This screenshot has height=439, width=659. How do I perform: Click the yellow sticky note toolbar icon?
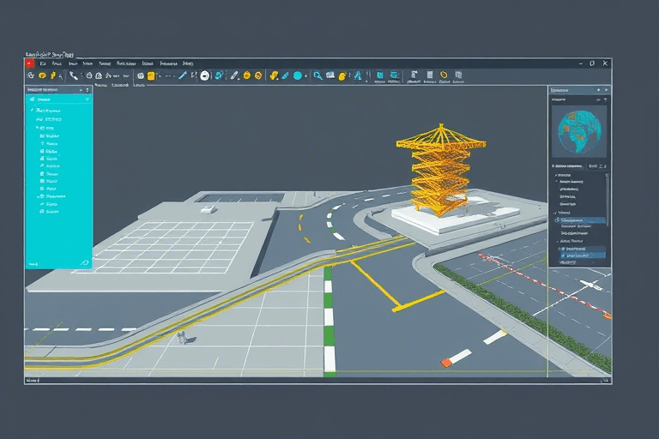[151, 76]
